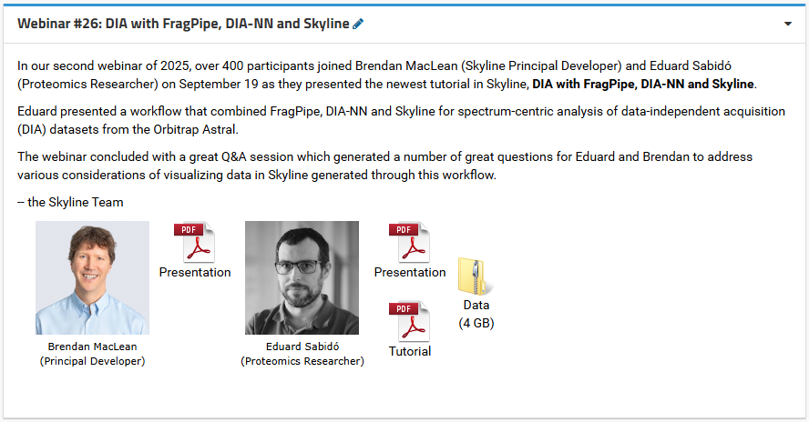Viewport: 809px width, 422px height.
Task: Click Presentation link next to Brendan's photo
Action: click(x=195, y=272)
